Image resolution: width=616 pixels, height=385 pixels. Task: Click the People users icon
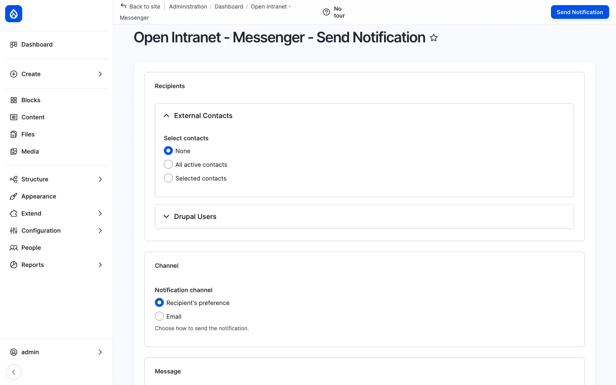pos(14,248)
